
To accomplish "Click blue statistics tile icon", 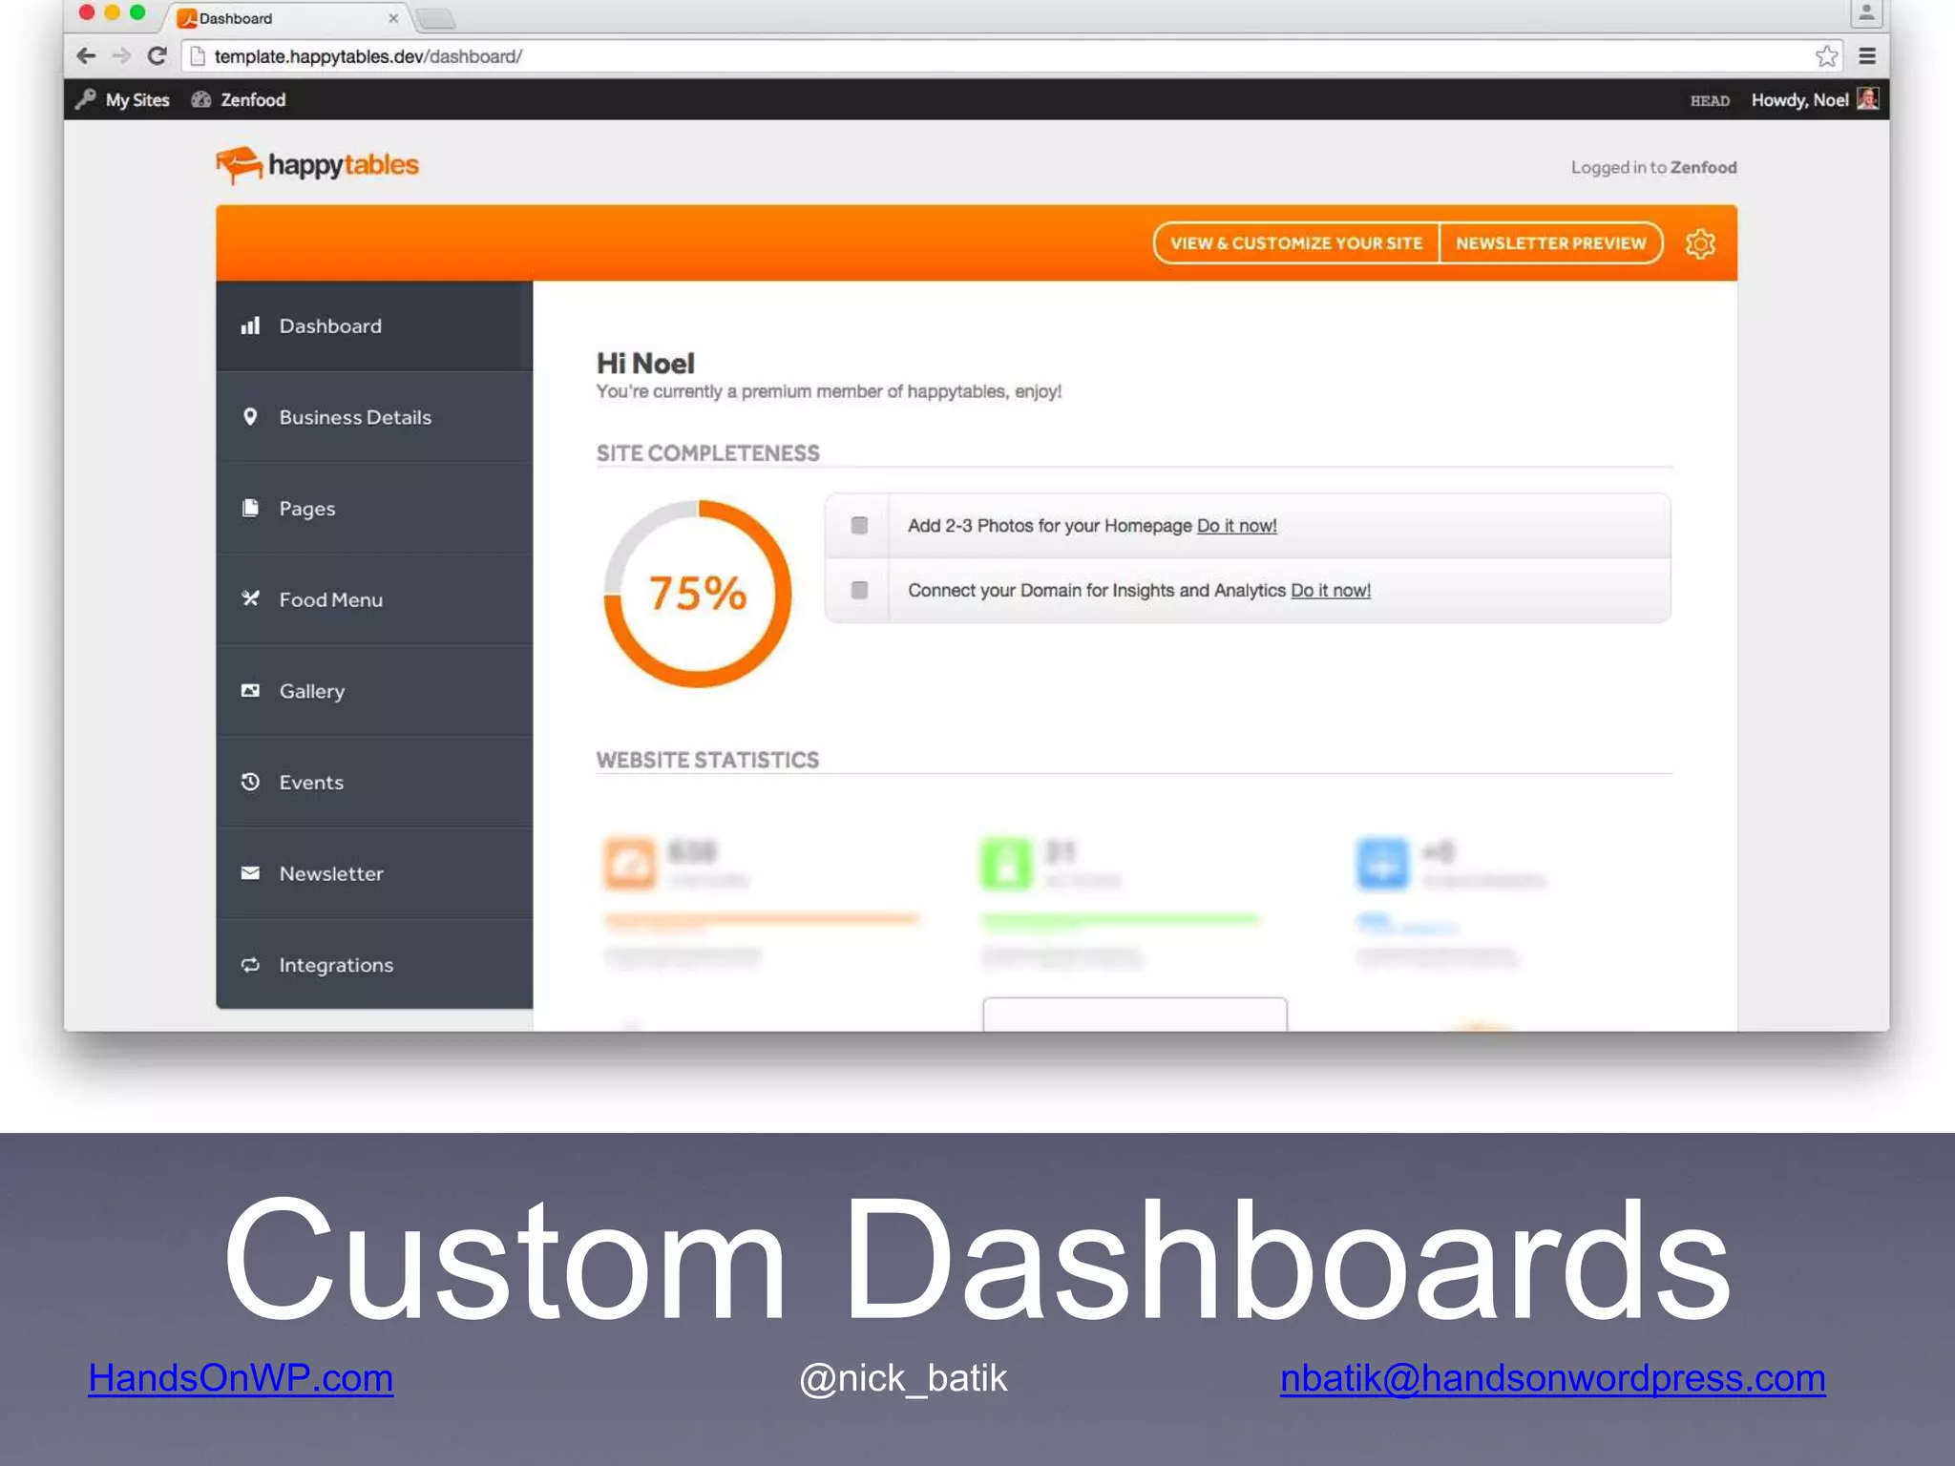I will click(x=1382, y=864).
